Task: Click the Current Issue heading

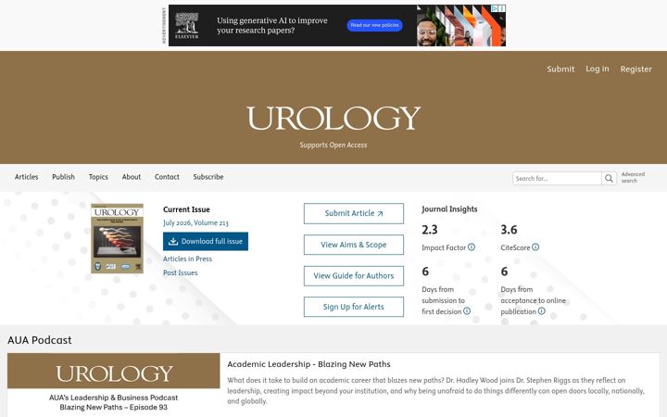Action: coord(186,209)
